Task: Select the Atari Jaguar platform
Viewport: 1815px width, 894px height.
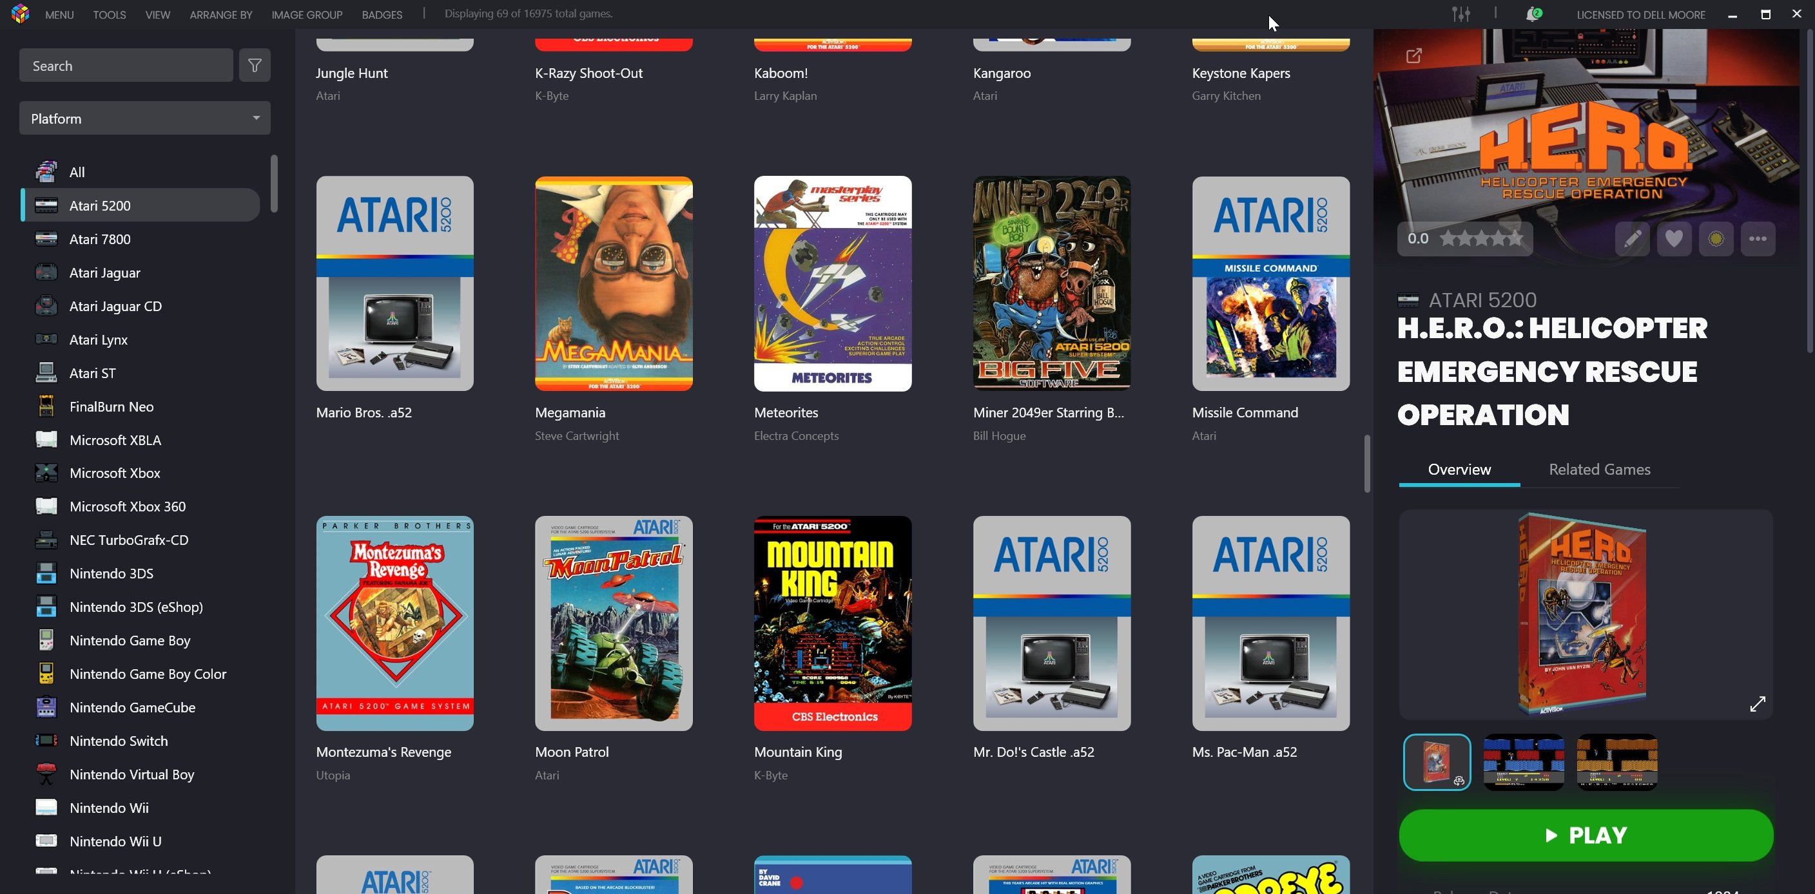Action: click(x=104, y=272)
